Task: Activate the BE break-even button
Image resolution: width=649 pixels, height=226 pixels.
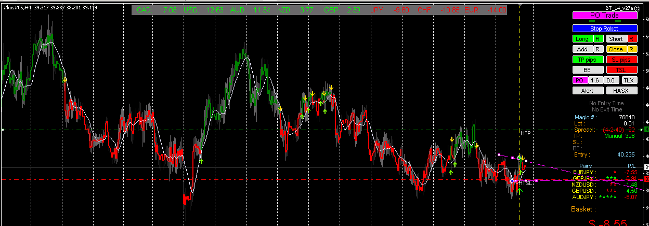Action: pyautogui.click(x=588, y=70)
